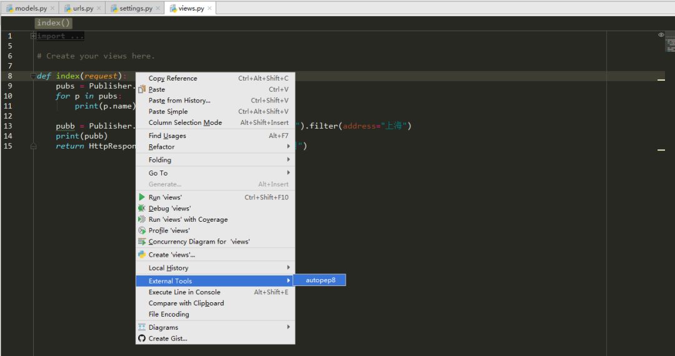Click the disabled Generate... entry
This screenshot has width=675, height=356.
[x=215, y=184]
